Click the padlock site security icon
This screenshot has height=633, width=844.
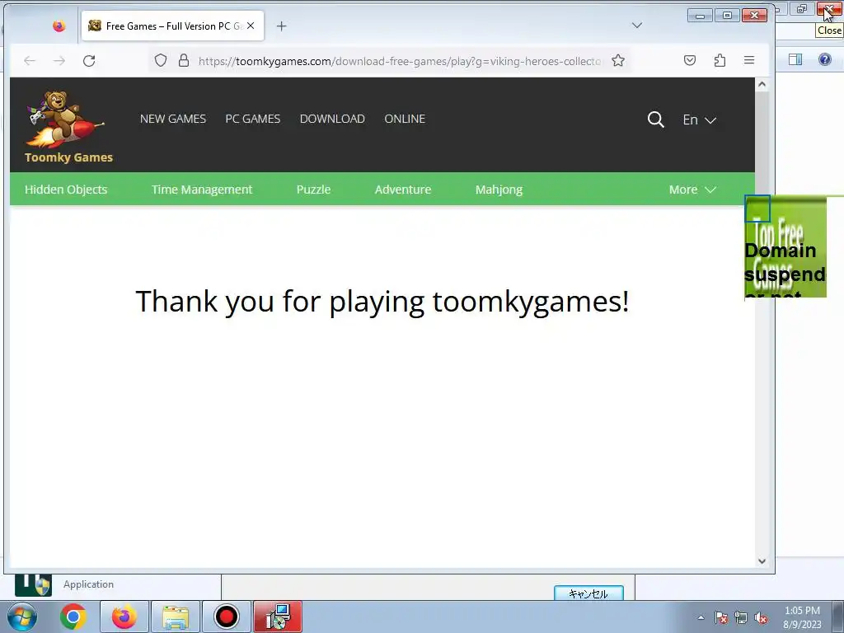(184, 60)
